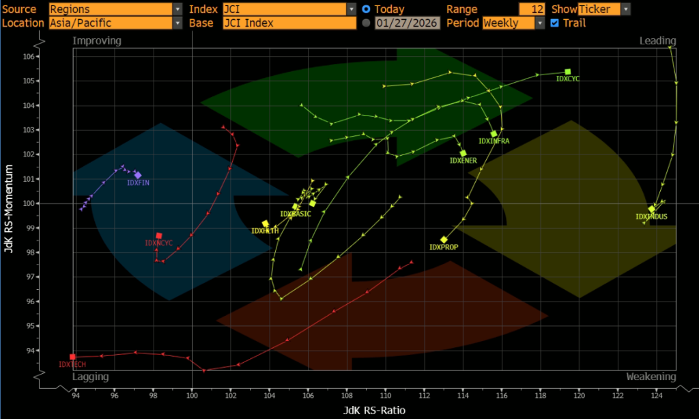Click the IDXCYC green square marker
699x419 pixels.
[x=567, y=72]
